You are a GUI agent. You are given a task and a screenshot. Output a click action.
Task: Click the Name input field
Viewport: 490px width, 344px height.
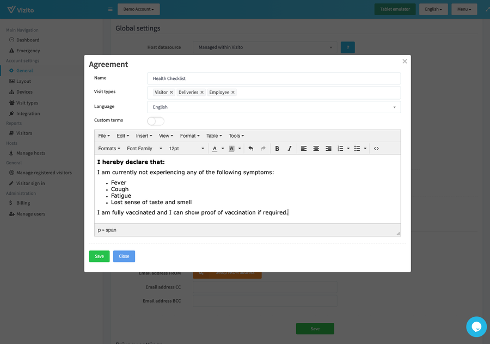[x=273, y=78]
